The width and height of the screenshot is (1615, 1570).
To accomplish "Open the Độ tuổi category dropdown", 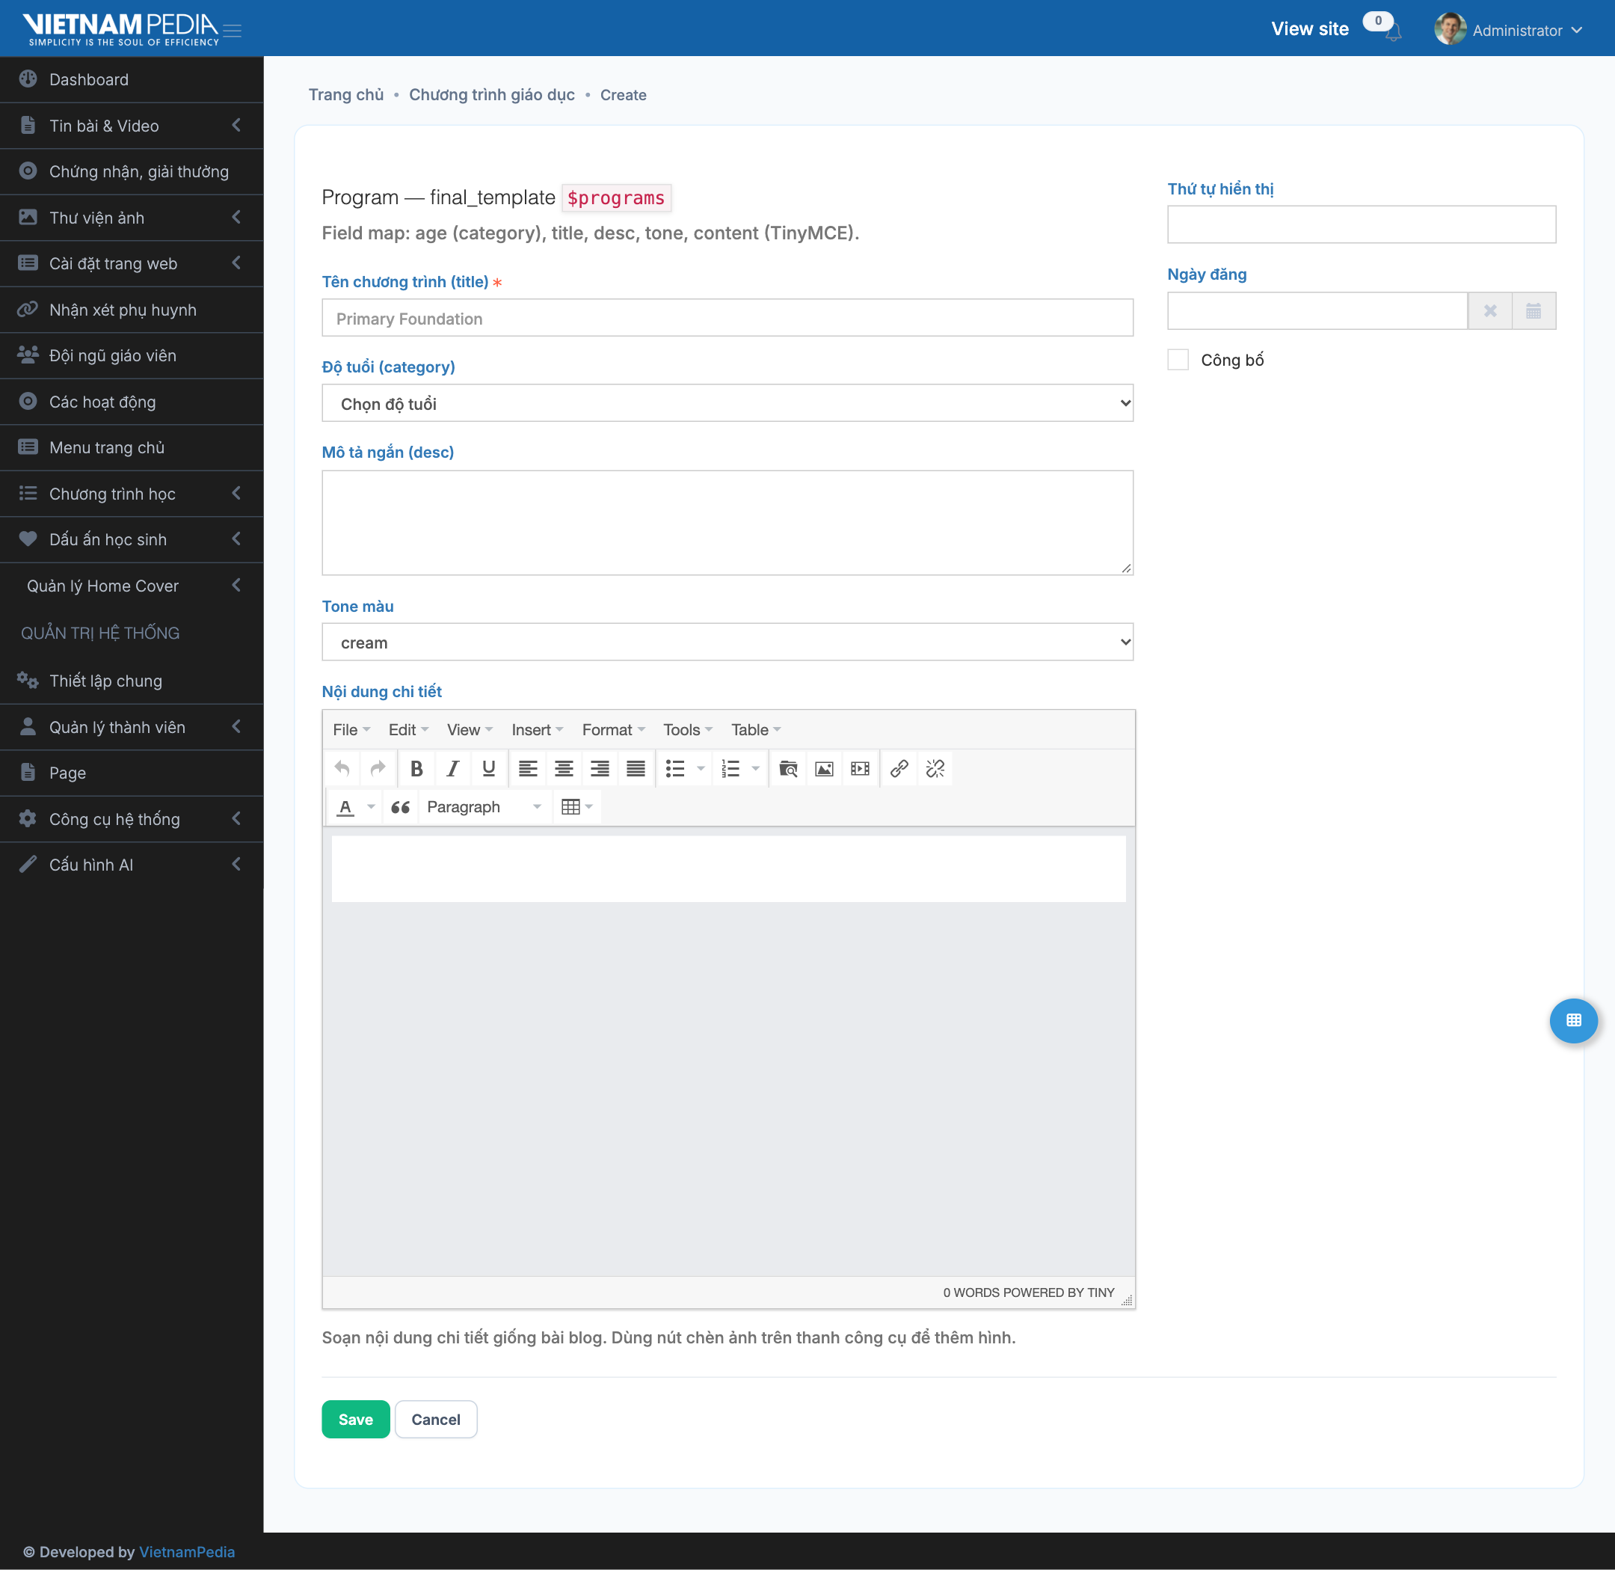I will click(727, 403).
